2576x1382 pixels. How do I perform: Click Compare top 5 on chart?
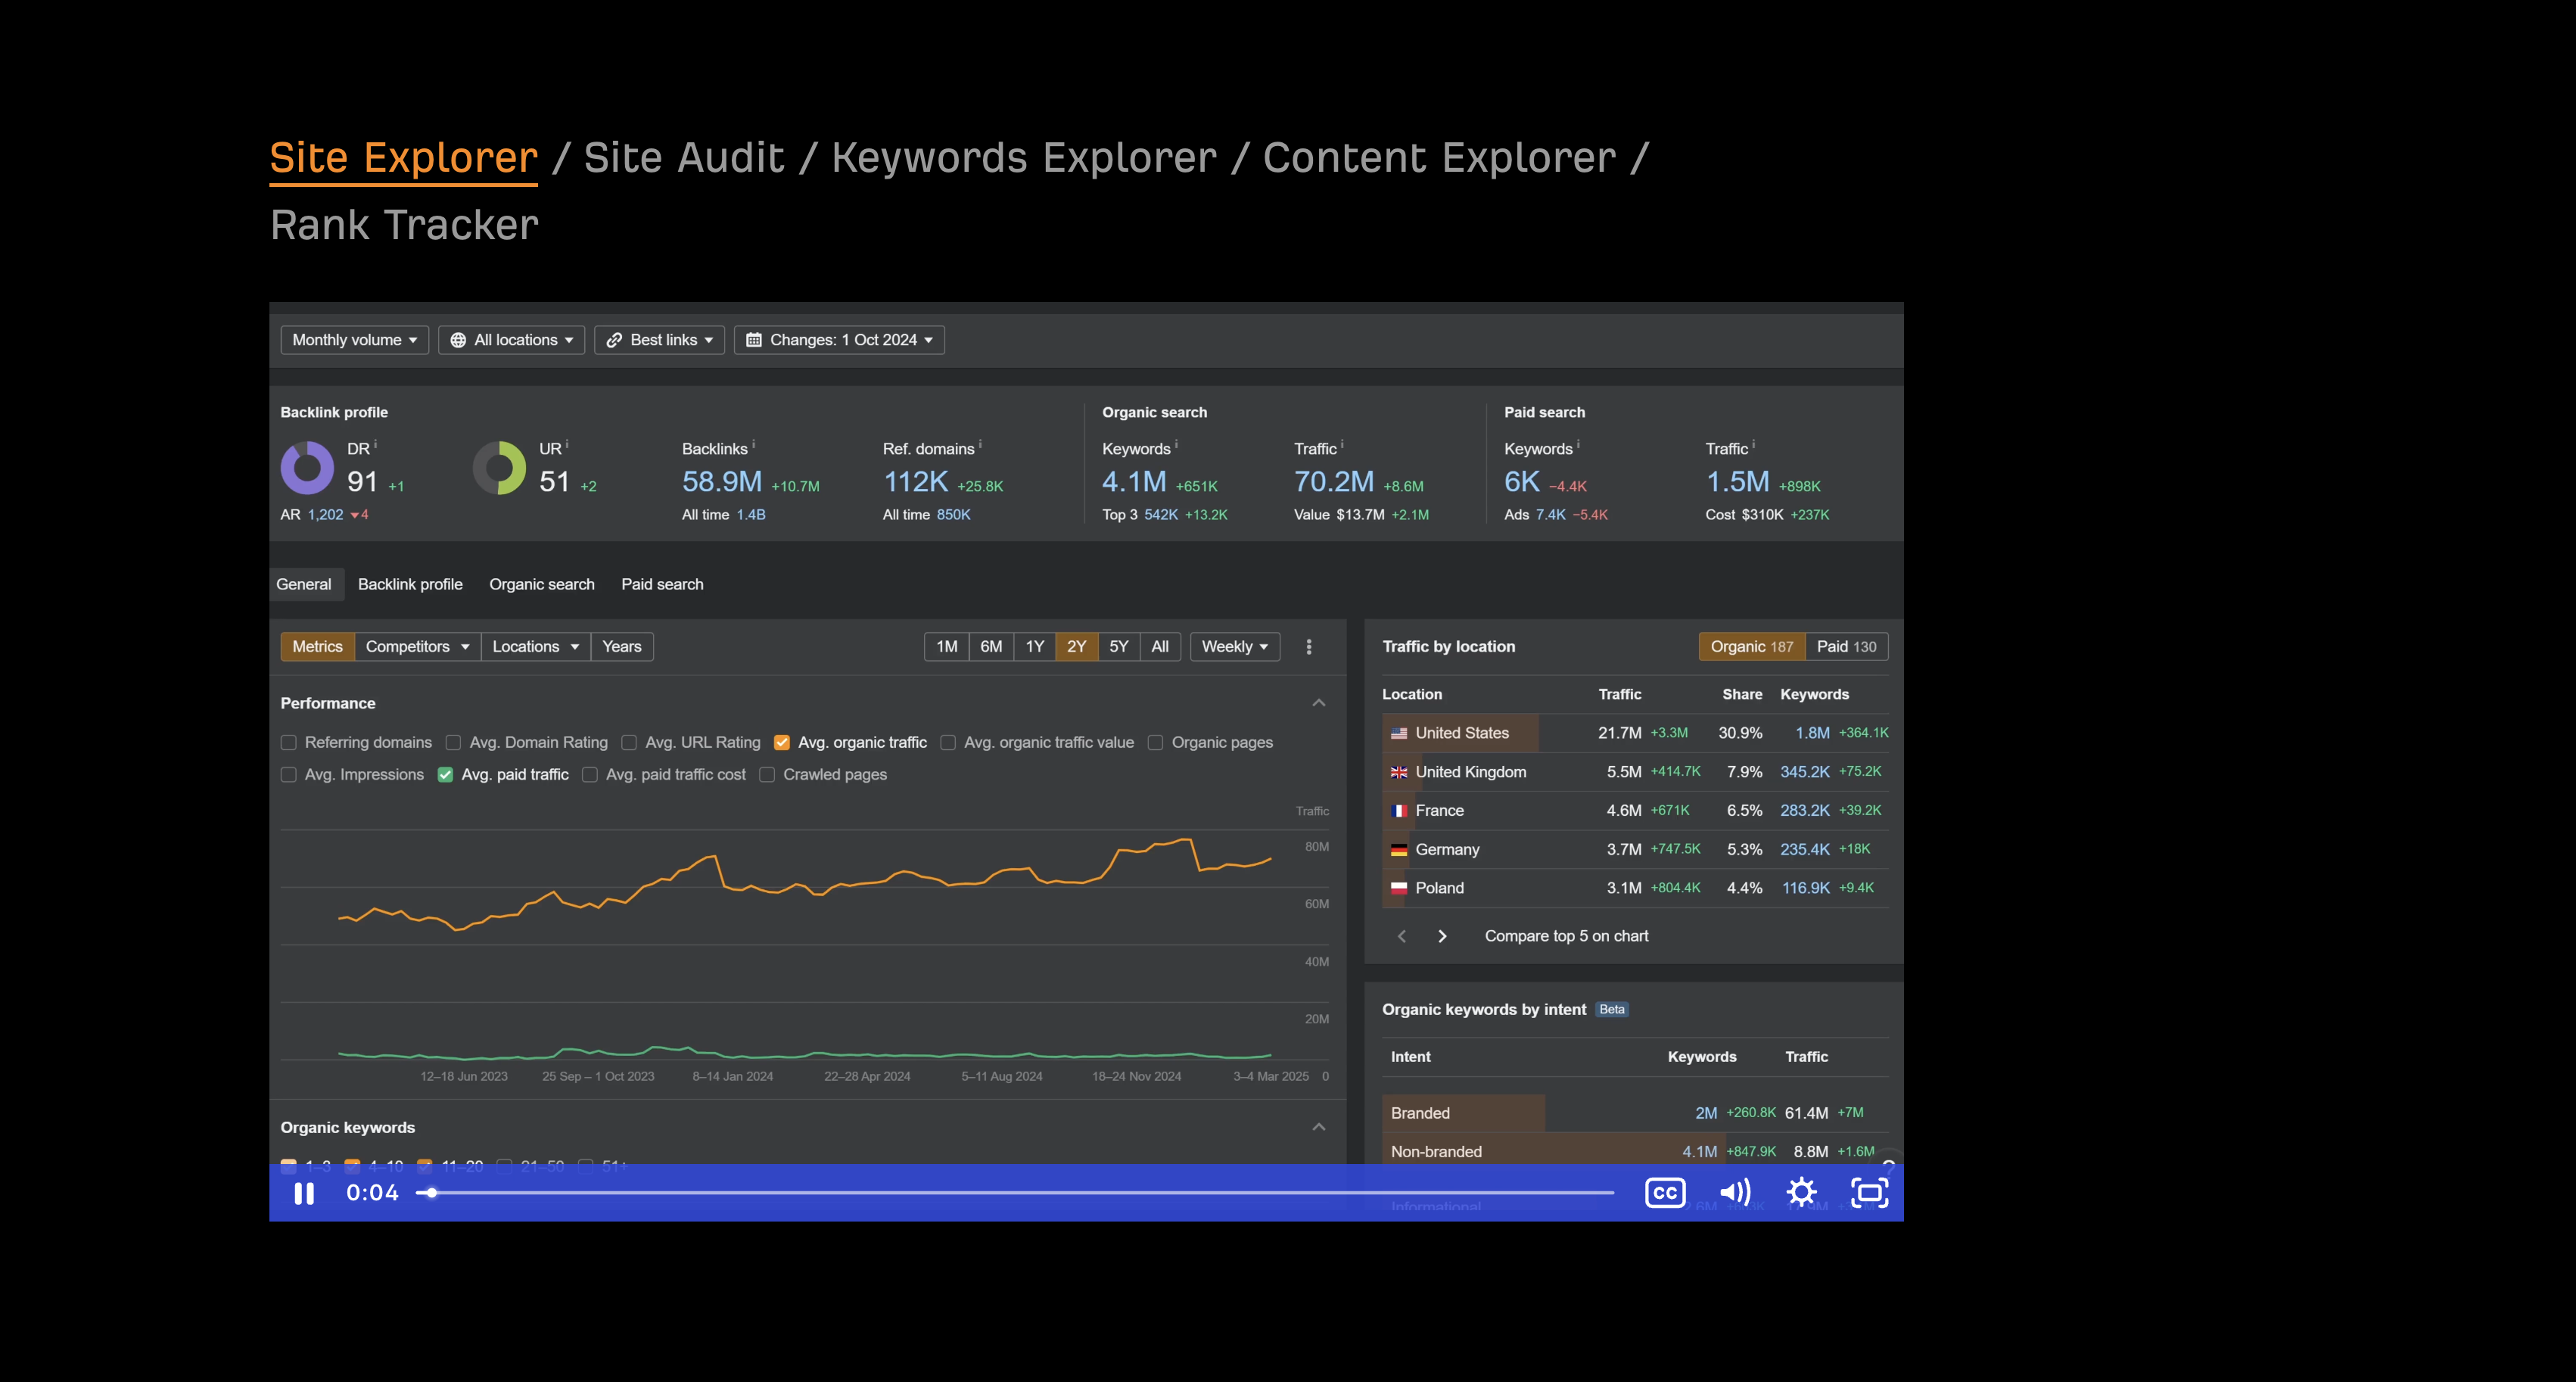(1566, 936)
